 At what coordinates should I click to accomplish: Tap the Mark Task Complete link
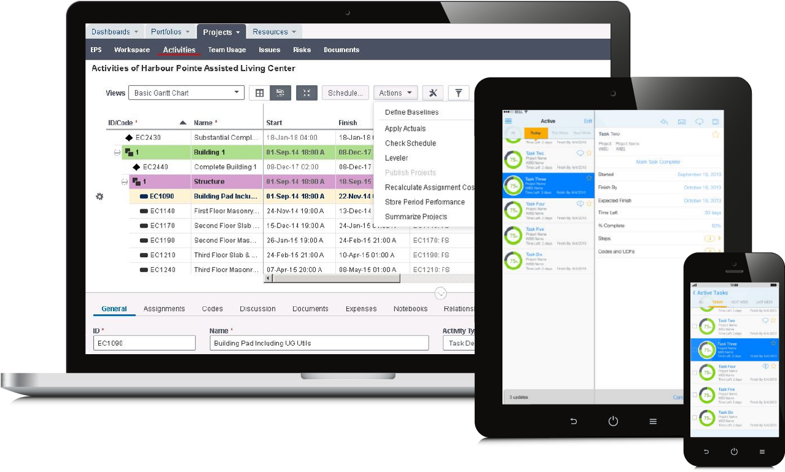[658, 161]
